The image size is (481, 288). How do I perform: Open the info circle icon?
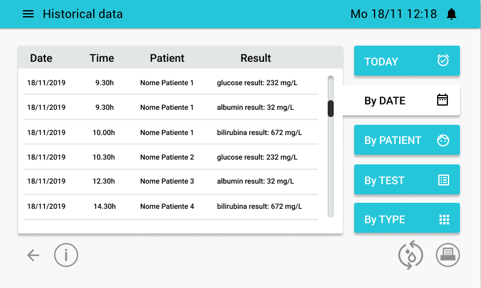(66, 255)
